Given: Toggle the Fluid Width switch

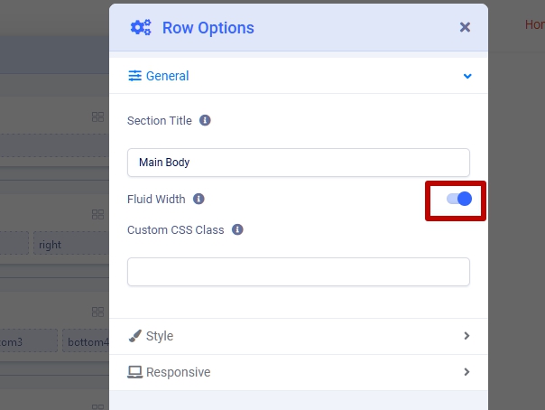Looking at the screenshot, I should point(458,199).
